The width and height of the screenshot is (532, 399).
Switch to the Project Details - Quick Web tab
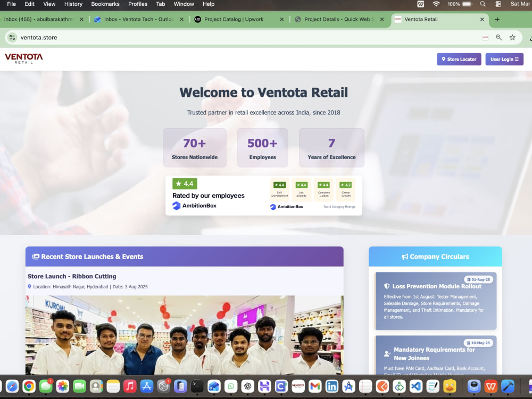(339, 19)
